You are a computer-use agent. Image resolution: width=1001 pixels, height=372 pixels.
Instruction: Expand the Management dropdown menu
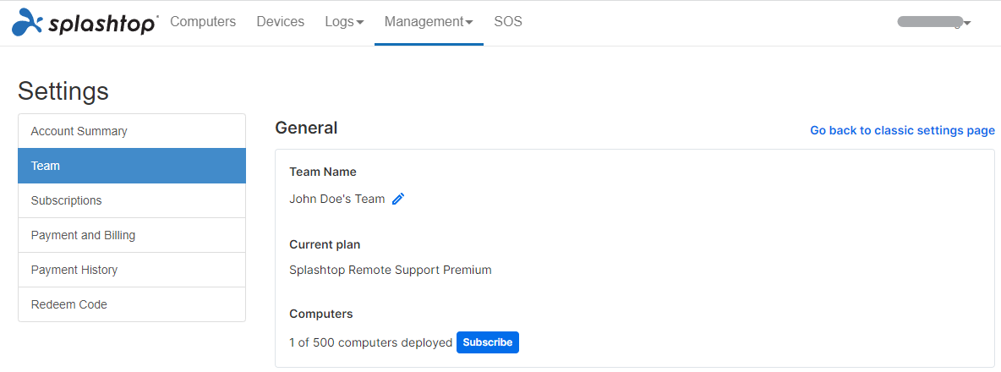point(429,22)
